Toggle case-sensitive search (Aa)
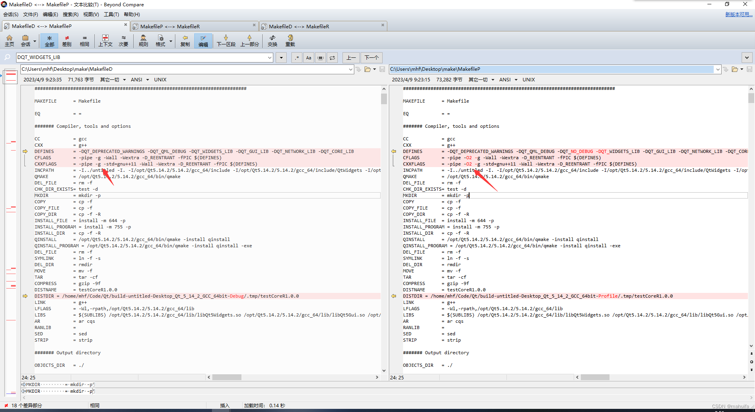 pos(309,58)
